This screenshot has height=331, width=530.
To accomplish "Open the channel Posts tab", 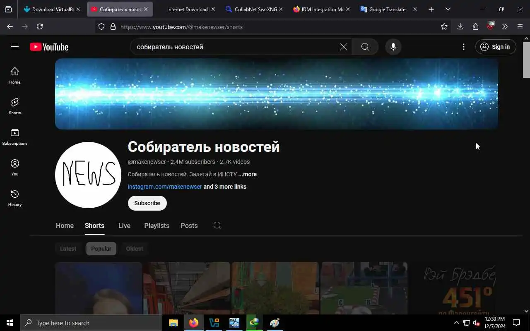I will (189, 225).
